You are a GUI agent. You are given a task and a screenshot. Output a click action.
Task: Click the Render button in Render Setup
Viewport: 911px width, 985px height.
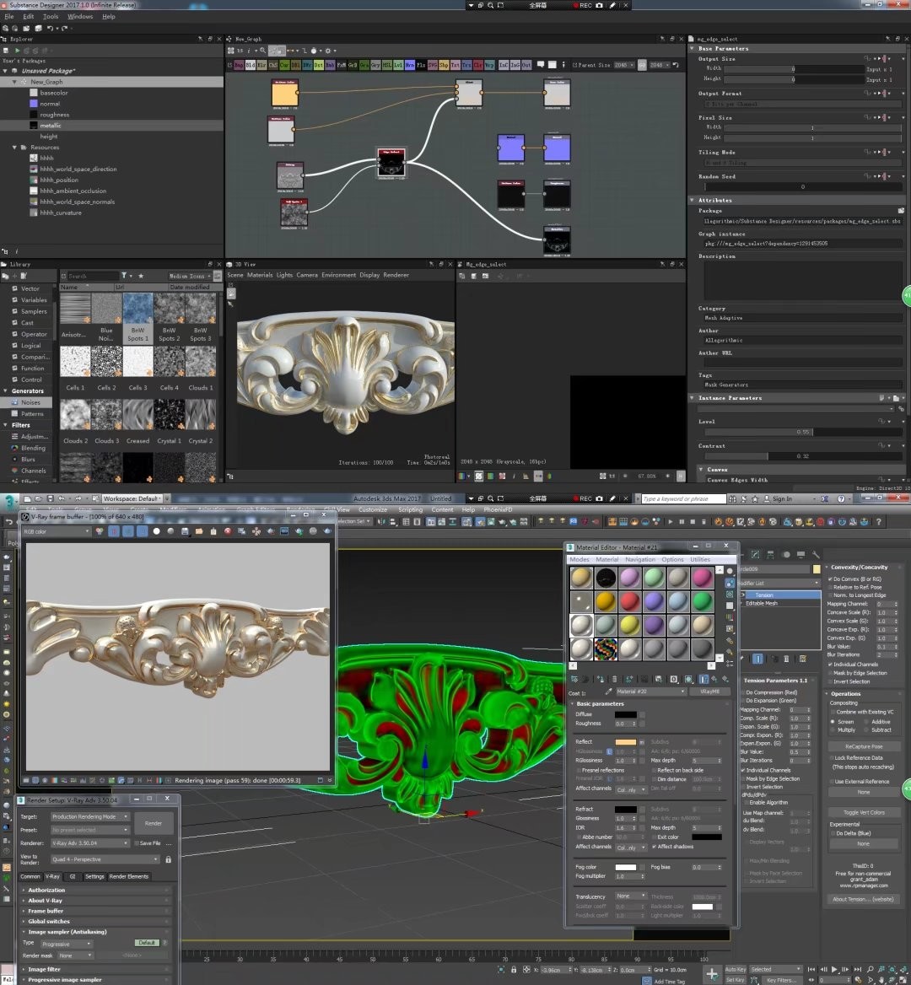coord(154,824)
